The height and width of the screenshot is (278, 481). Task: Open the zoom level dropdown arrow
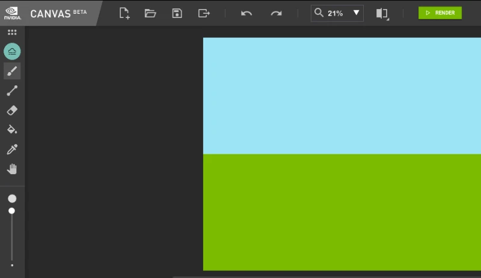[356, 13]
